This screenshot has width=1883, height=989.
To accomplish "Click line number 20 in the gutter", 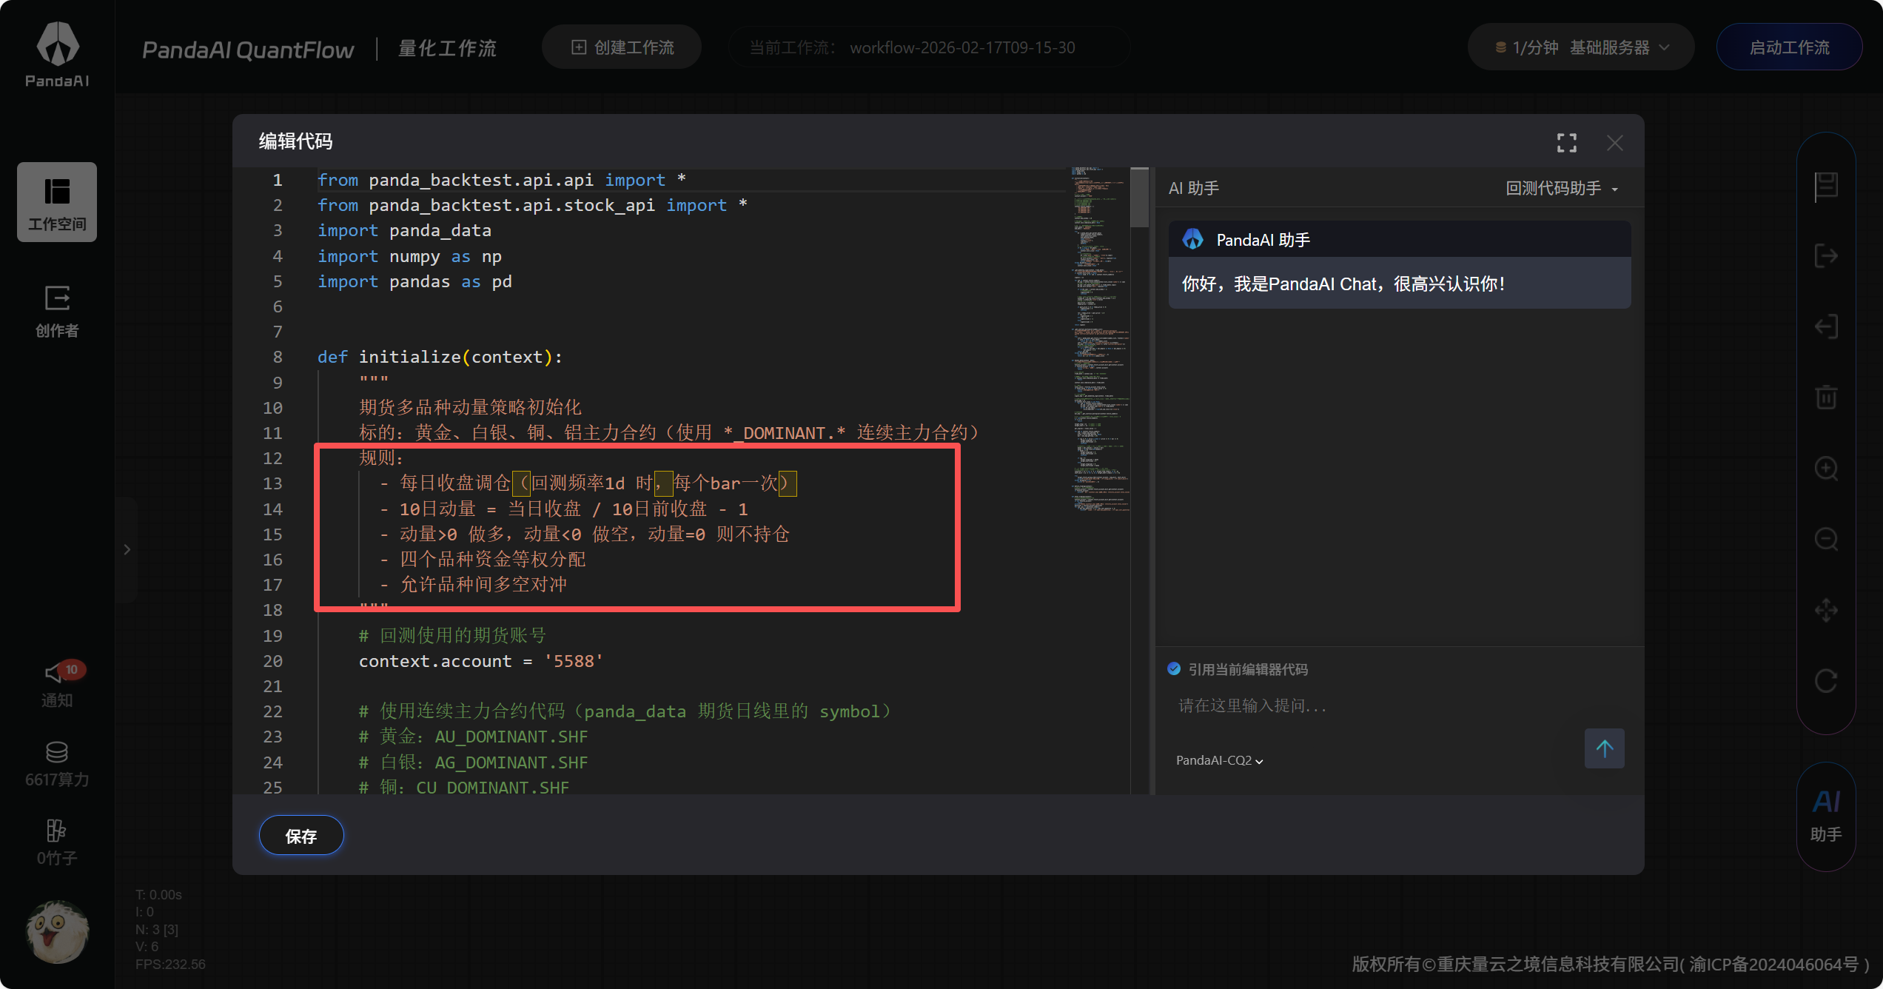I will tap(272, 661).
